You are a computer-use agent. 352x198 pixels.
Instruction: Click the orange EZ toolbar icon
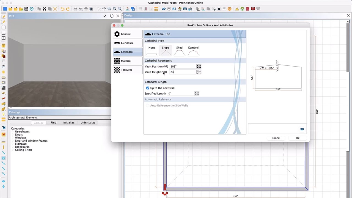229,9
